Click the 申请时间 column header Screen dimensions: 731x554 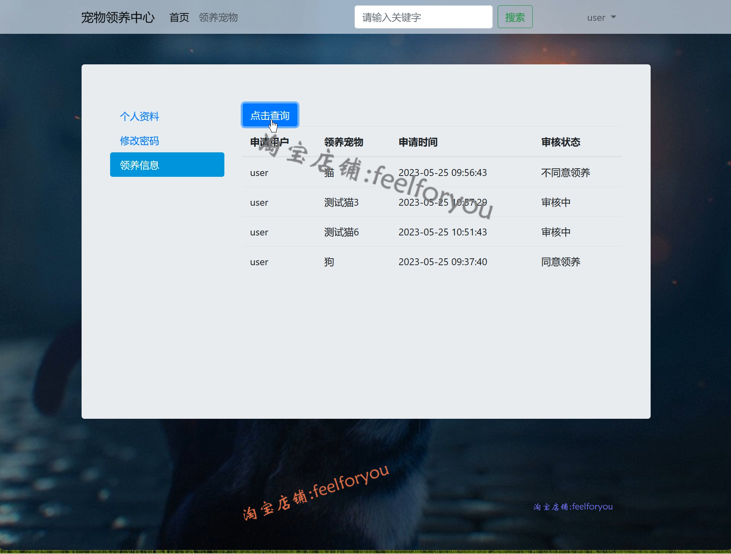pyautogui.click(x=418, y=142)
